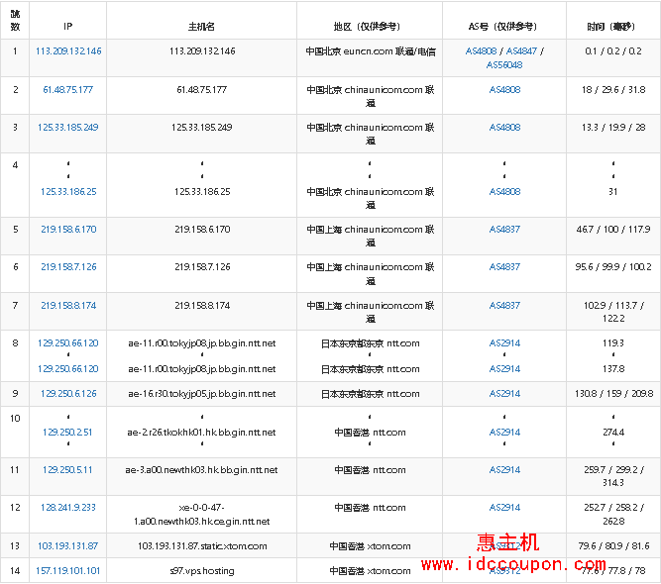Screen dimensions: 661x584
Task: Open IP address 125.33.185.249
Action: 68,127
